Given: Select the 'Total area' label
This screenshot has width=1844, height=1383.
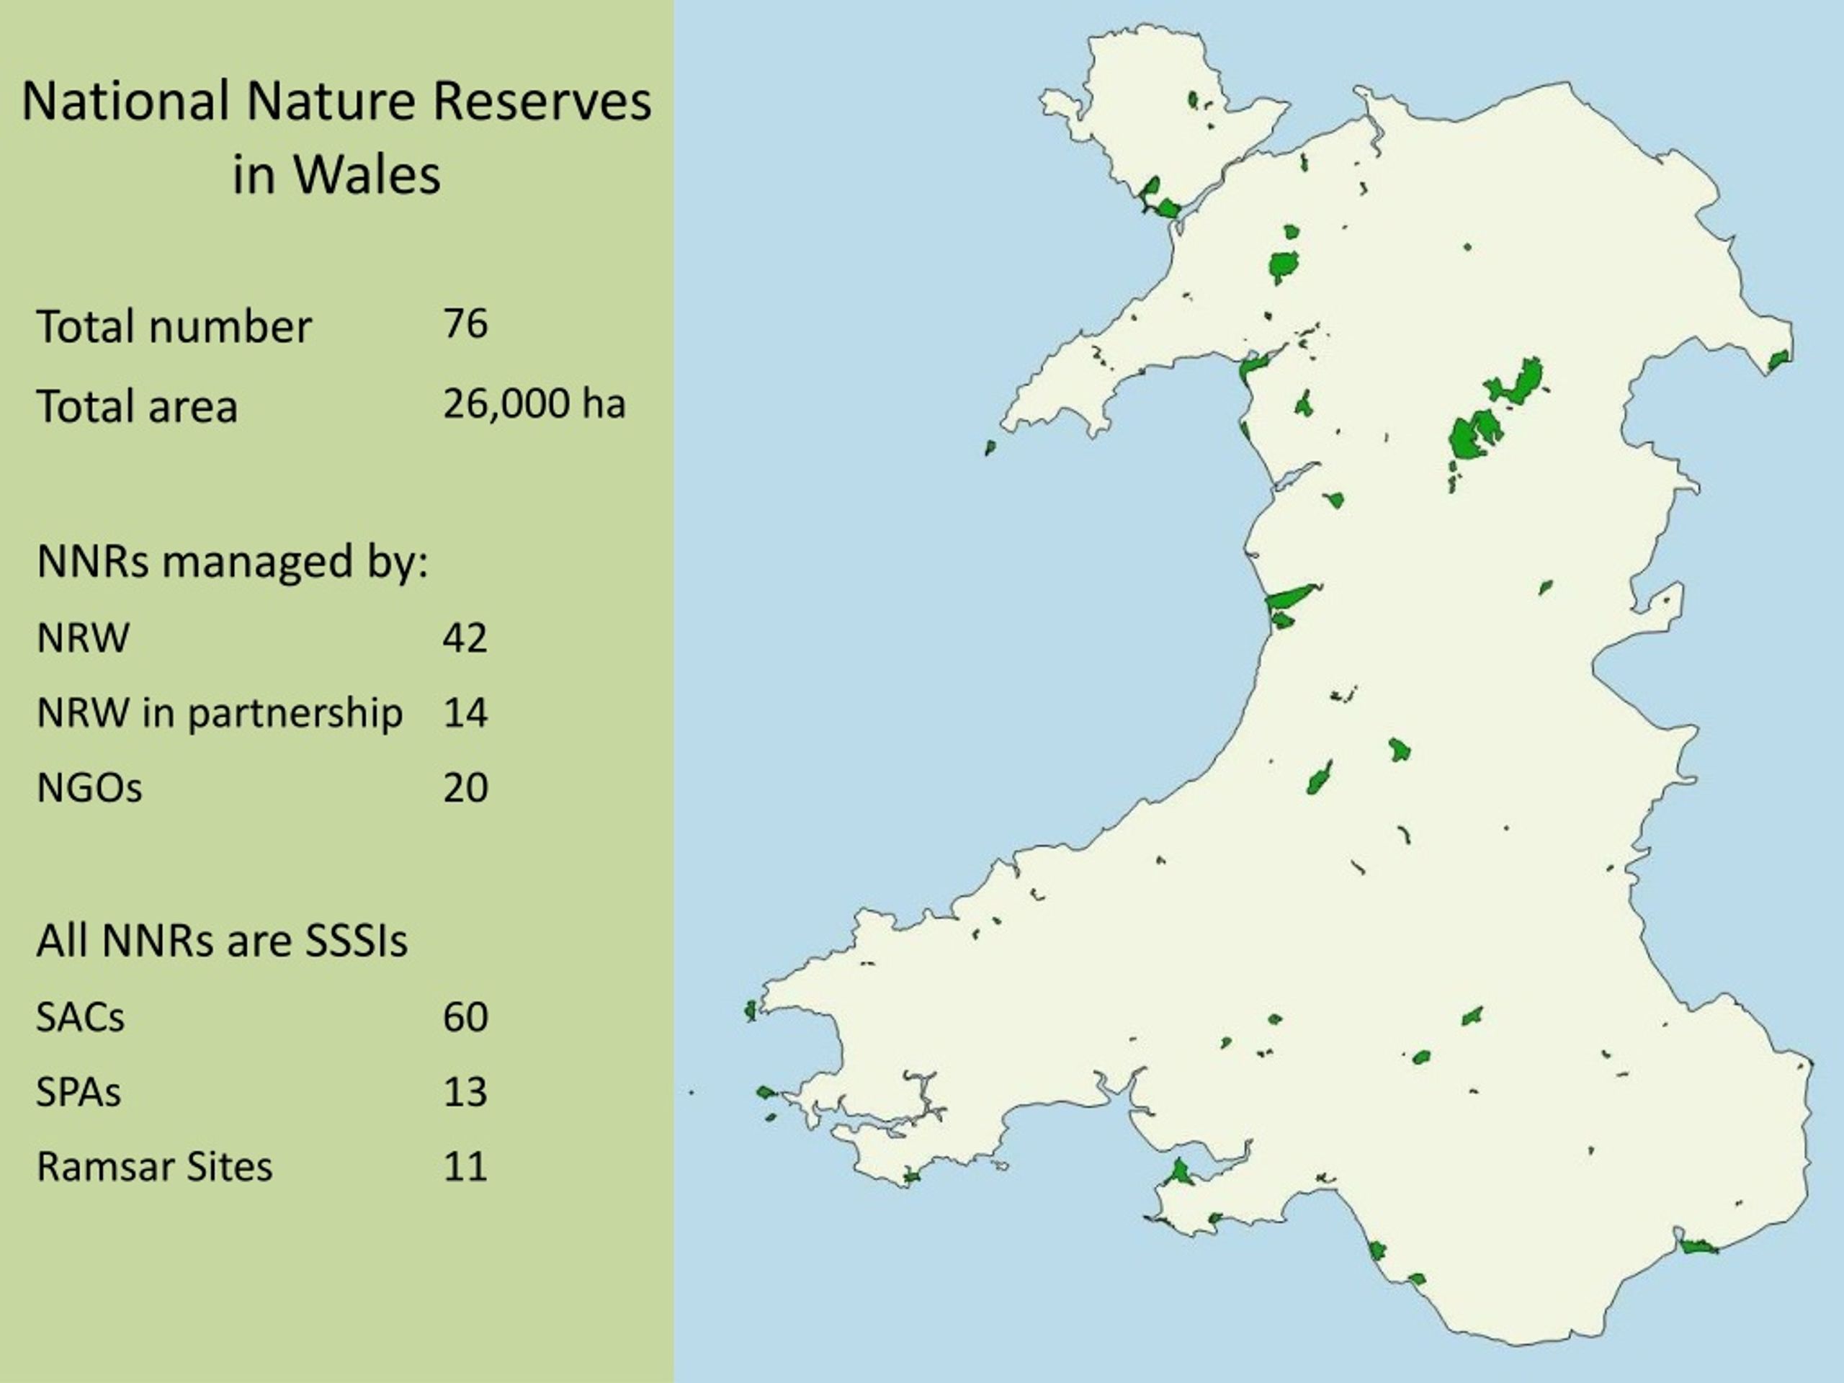Looking at the screenshot, I should point(137,407).
